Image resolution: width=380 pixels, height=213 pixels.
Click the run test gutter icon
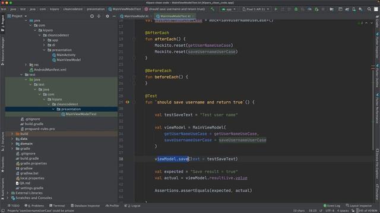[x=128, y=102]
